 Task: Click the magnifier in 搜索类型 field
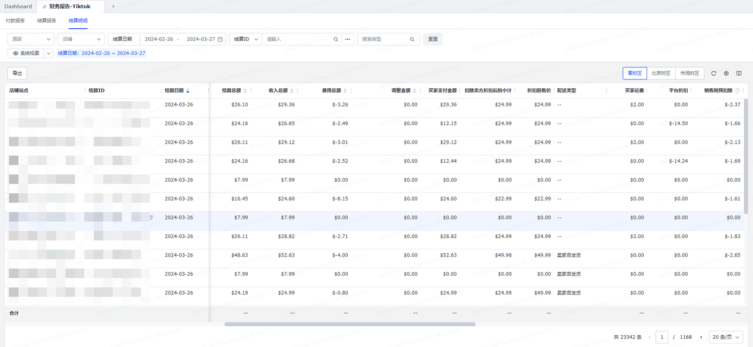point(412,39)
